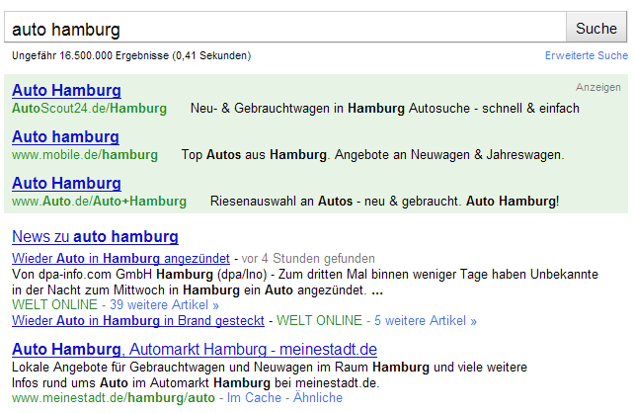
Task: Click 'WELT ONLINE' source before '5 weitere Artikel'
Action: (x=320, y=320)
